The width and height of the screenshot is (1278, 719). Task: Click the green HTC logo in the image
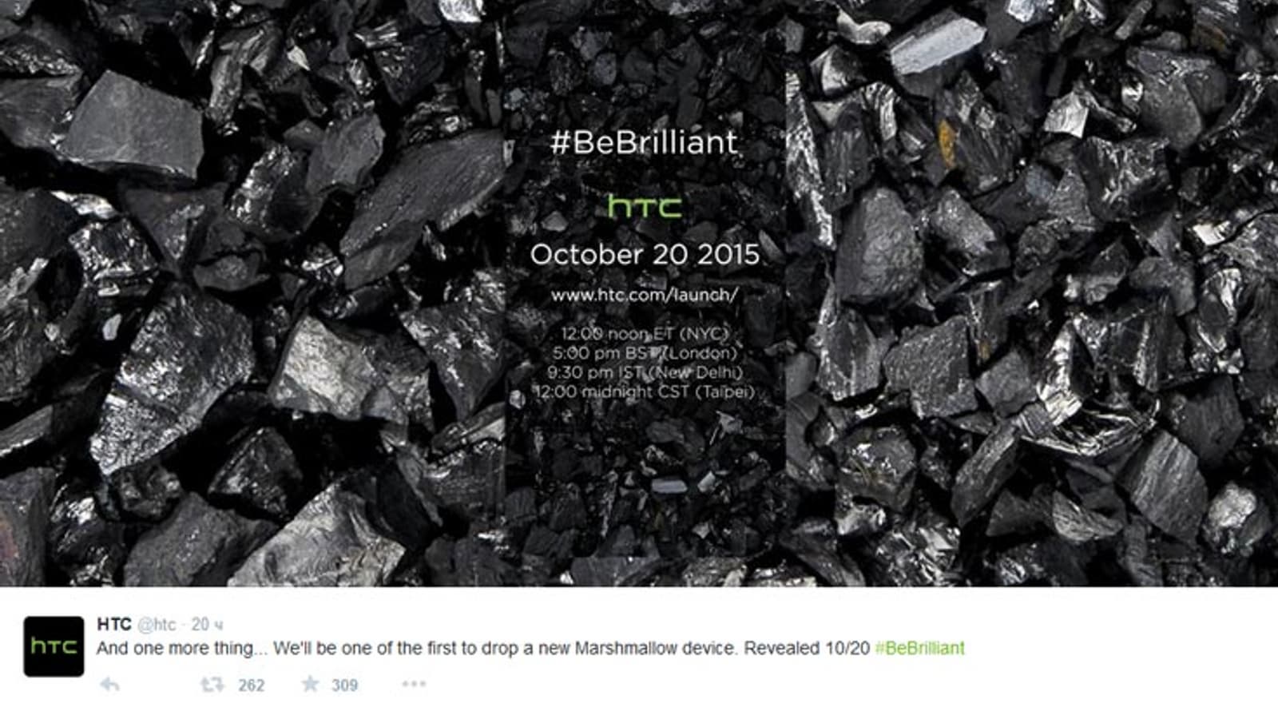645,207
